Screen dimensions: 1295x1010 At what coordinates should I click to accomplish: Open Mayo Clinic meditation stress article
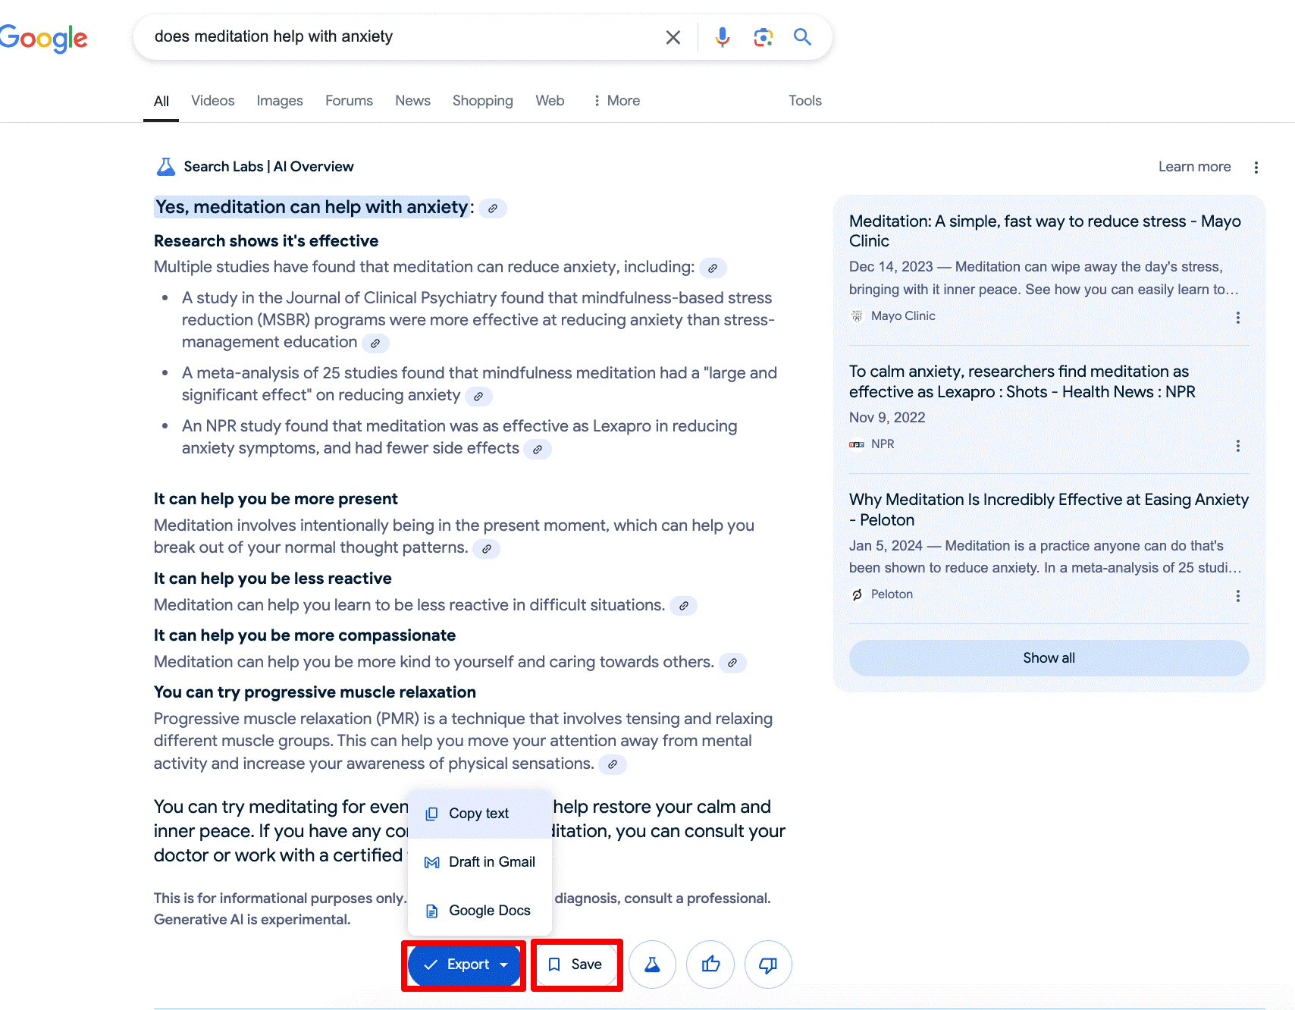(x=1045, y=231)
